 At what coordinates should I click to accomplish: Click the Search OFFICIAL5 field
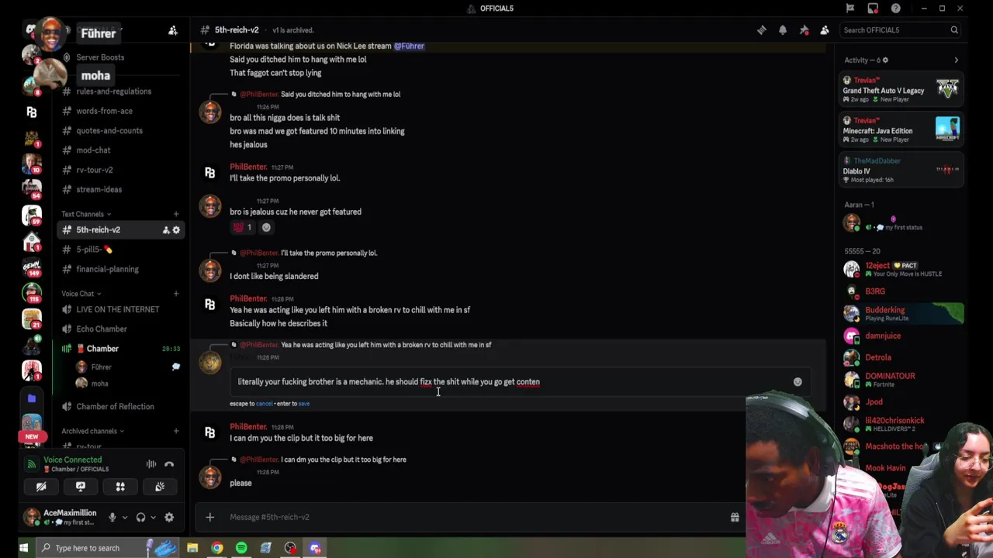point(900,30)
